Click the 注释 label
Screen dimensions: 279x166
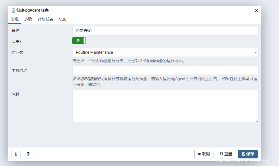point(15,94)
